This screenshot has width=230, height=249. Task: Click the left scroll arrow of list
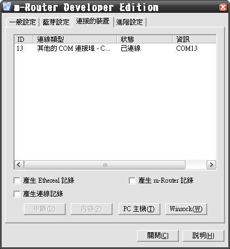click(x=19, y=165)
